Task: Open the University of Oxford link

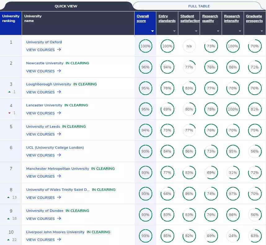Action: pyautogui.click(x=44, y=42)
